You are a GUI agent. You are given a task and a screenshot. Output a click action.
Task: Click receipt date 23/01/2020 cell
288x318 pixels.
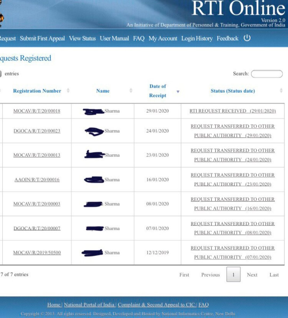pos(158,155)
